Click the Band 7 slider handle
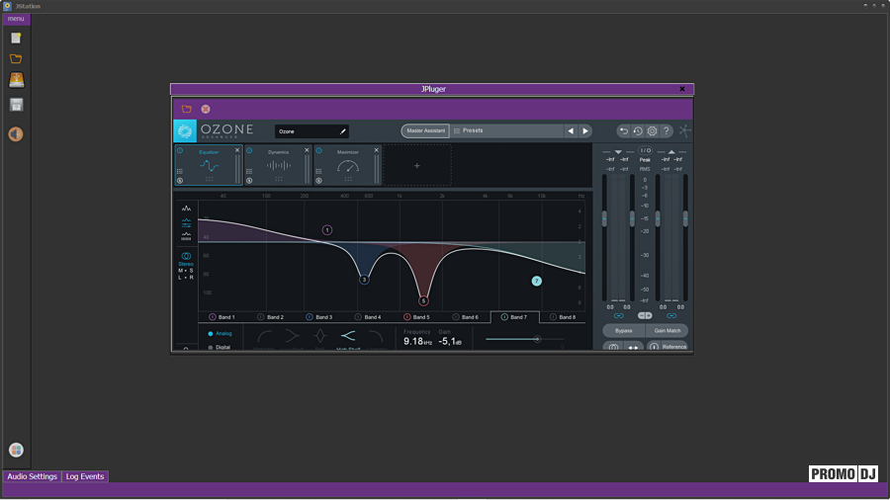This screenshot has width=890, height=500. point(537,339)
